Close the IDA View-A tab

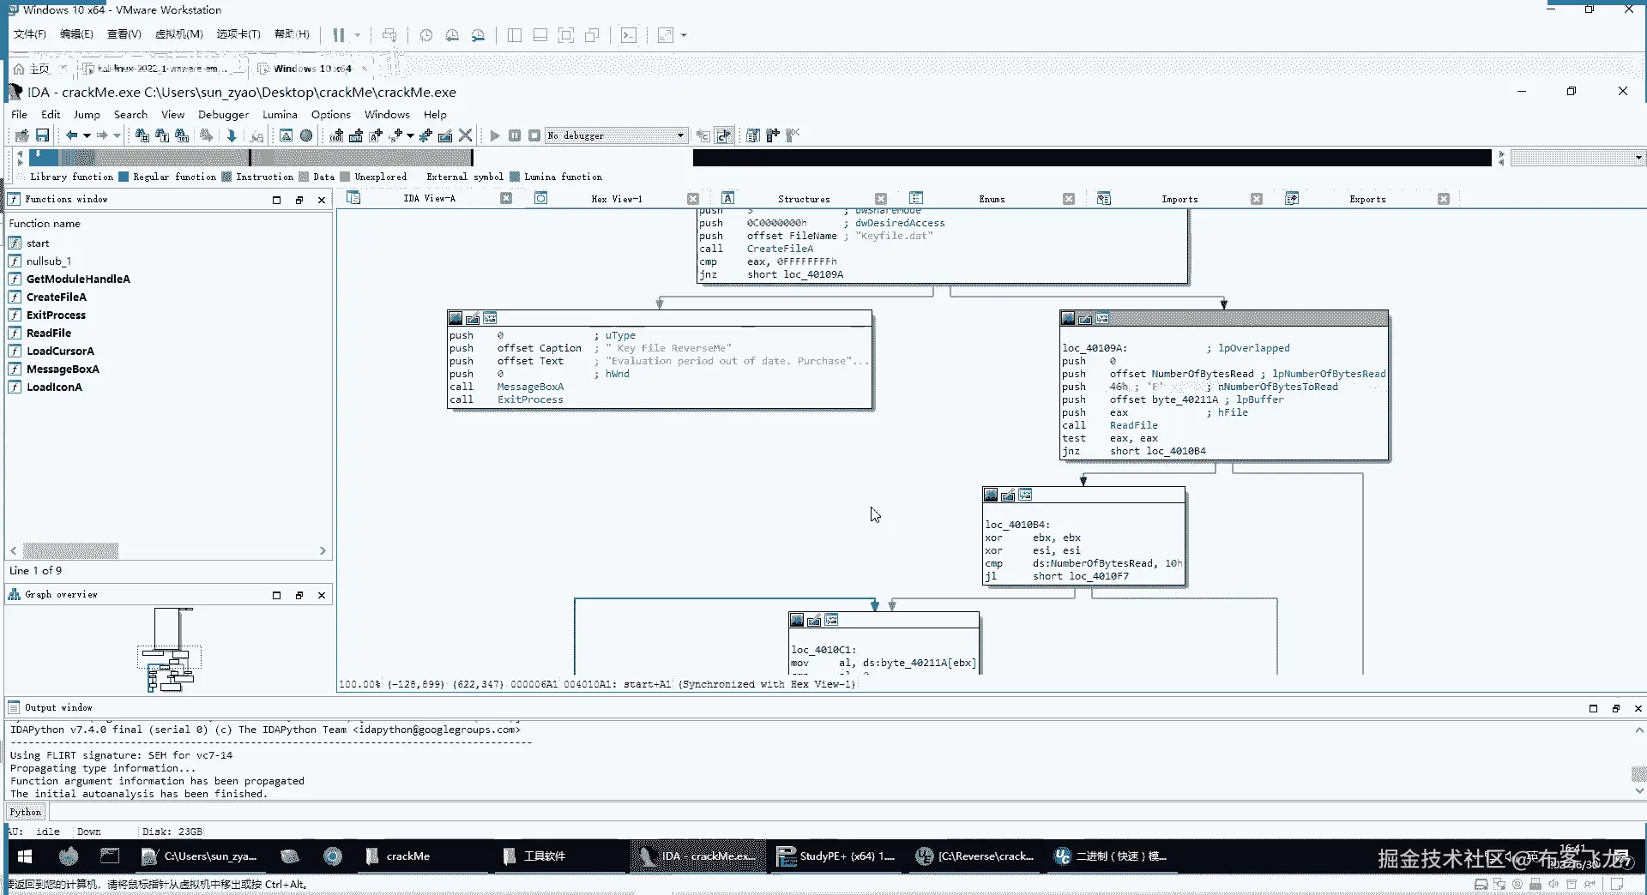click(506, 199)
